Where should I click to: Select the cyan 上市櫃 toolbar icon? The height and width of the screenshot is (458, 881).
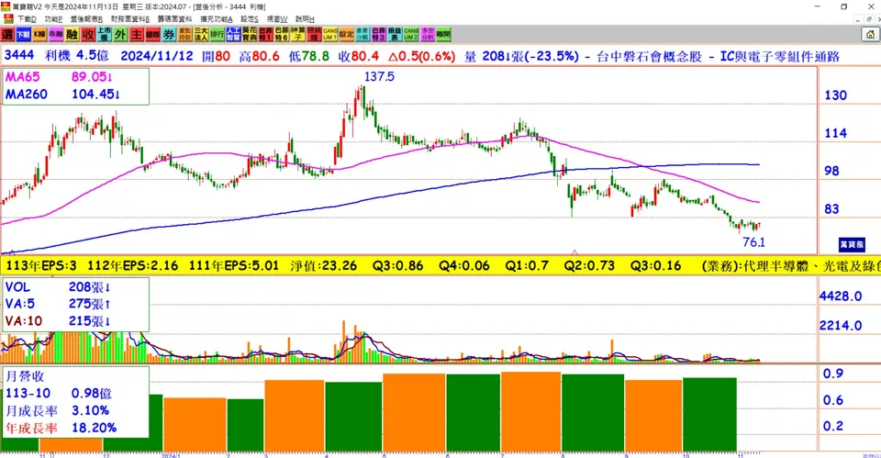coord(105,34)
